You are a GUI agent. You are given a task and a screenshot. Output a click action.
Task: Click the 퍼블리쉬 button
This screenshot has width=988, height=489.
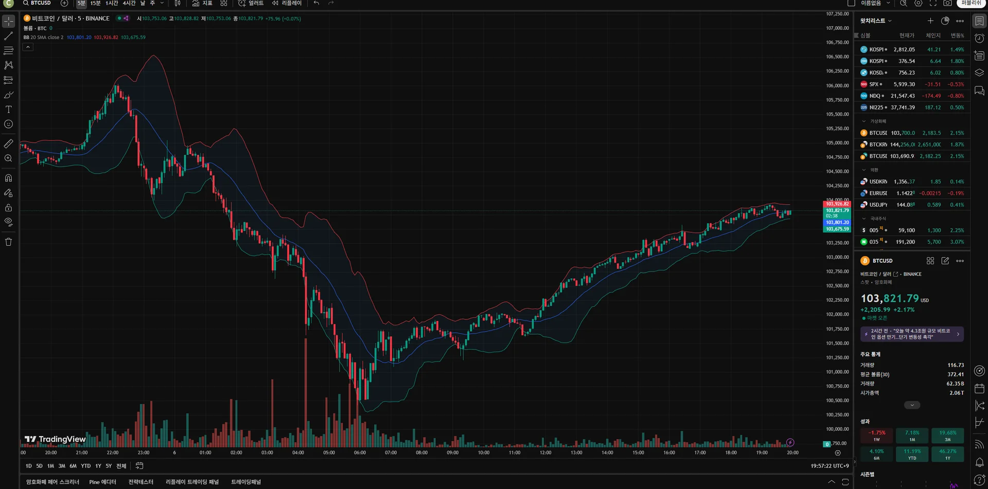point(971,3)
